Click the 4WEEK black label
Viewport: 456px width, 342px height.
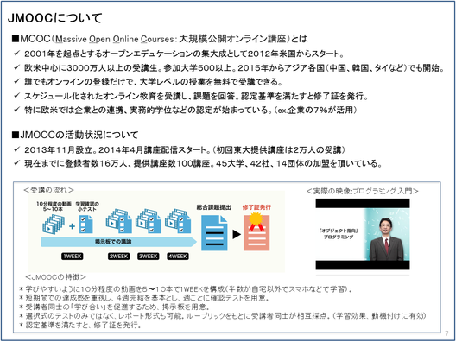(178, 256)
